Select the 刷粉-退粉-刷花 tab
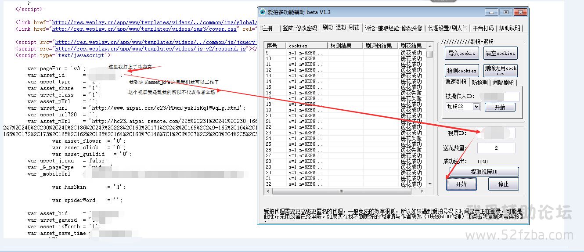Screen dimensions: 584x252 pyautogui.click(x=341, y=27)
